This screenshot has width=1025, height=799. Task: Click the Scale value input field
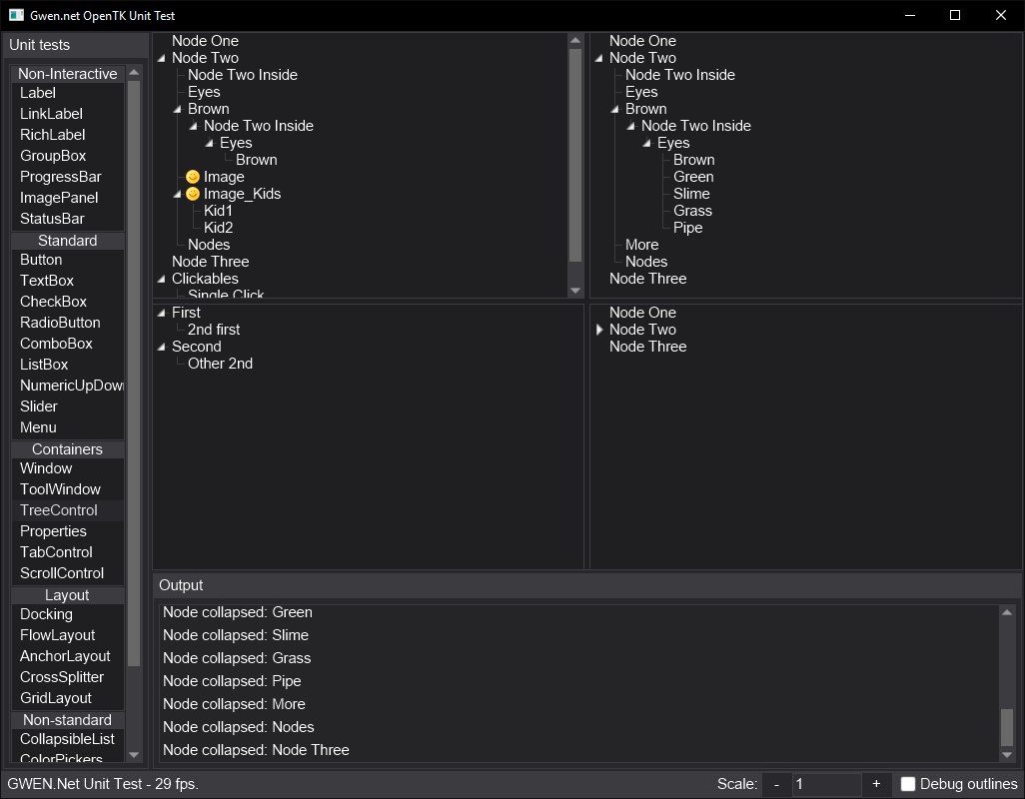826,784
